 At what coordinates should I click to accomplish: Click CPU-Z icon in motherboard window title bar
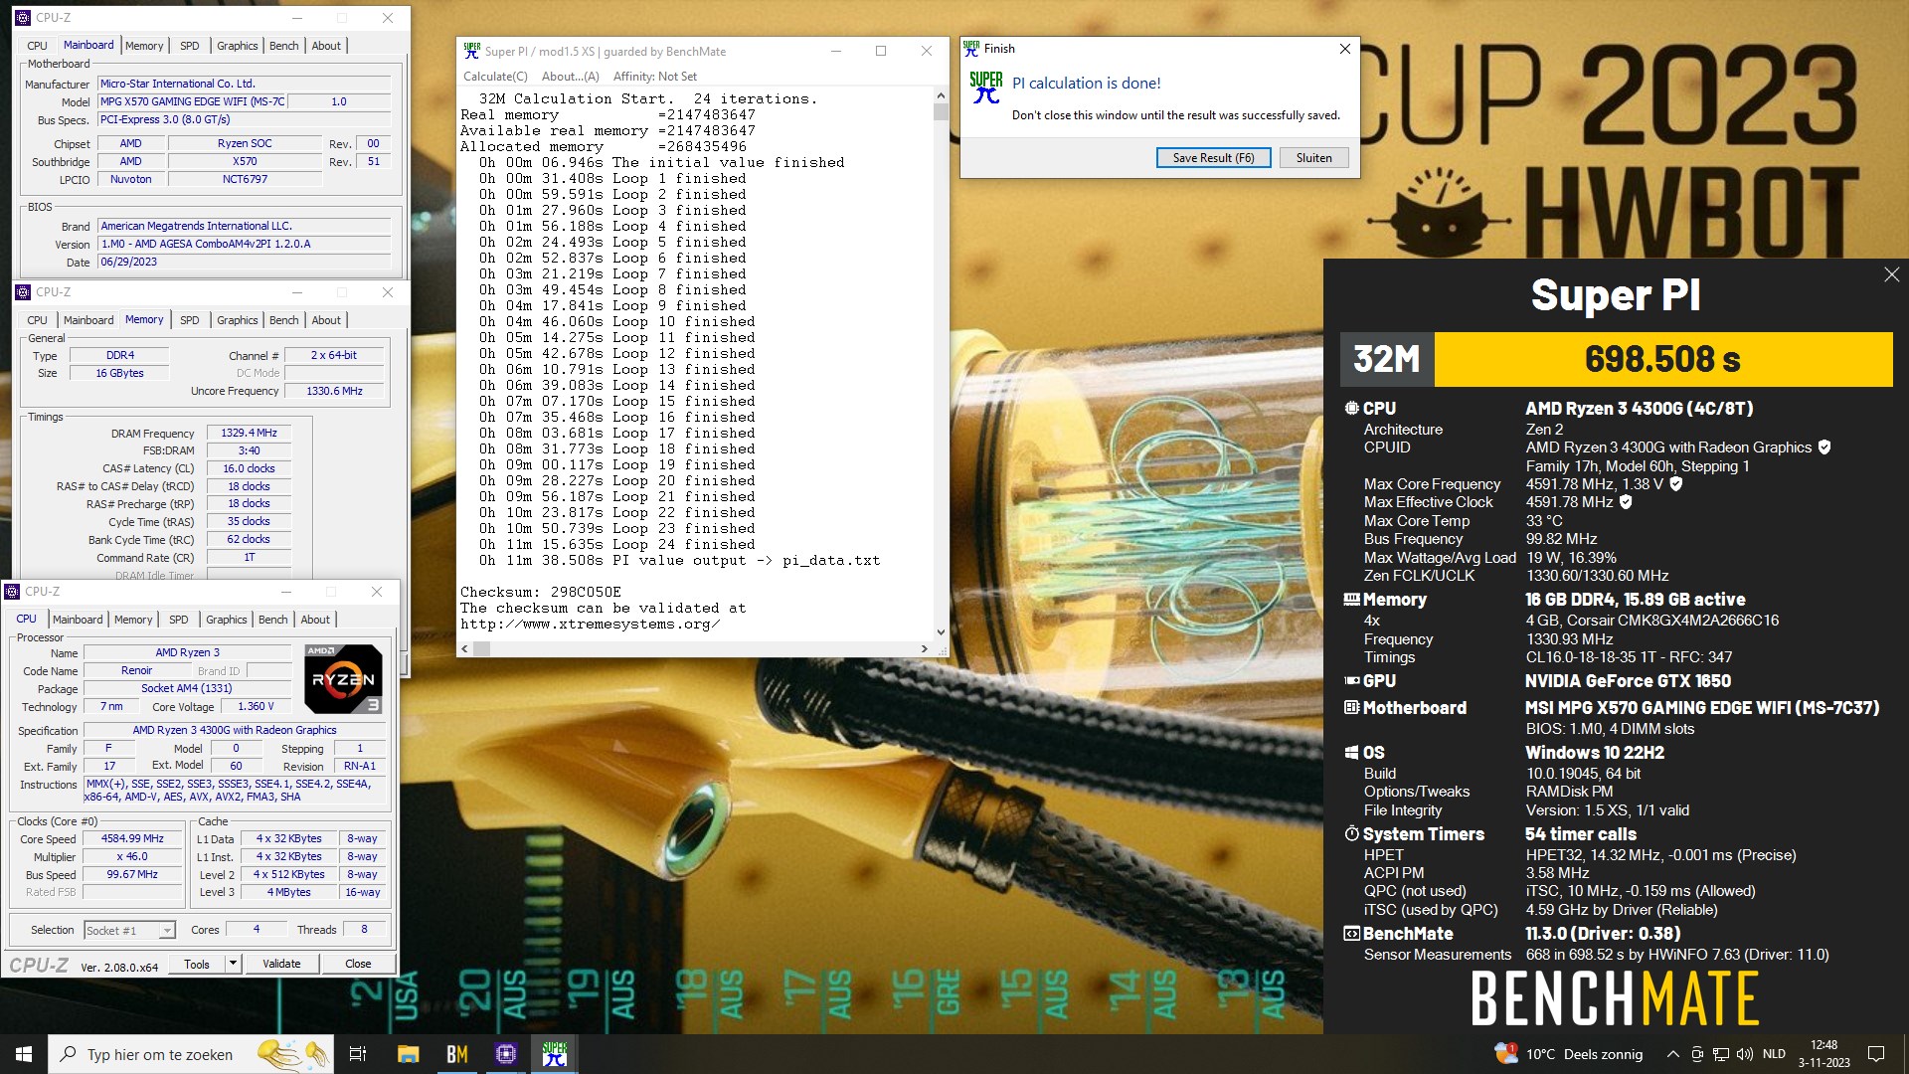[x=23, y=18]
